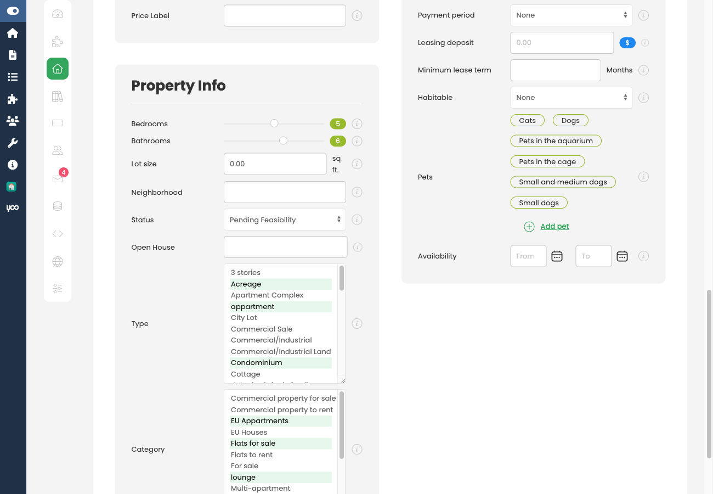The image size is (713, 494).
Task: Open the globe icon in the sidebar
Action: click(58, 262)
